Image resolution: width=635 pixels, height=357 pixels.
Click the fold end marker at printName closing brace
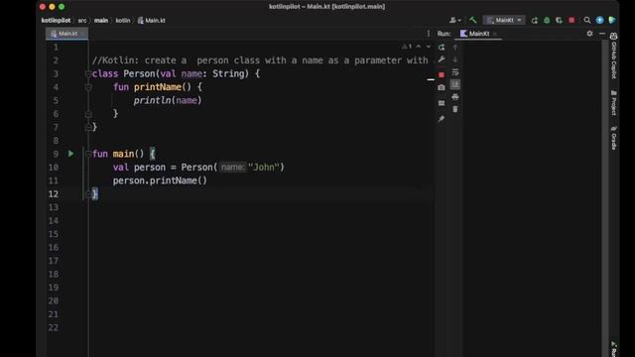click(88, 115)
